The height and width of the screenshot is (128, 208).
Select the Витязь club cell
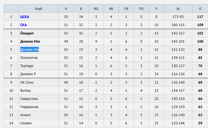click(x=38, y=91)
